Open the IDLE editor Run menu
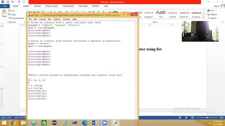This screenshot has height=126, width=225. (x=50, y=19)
